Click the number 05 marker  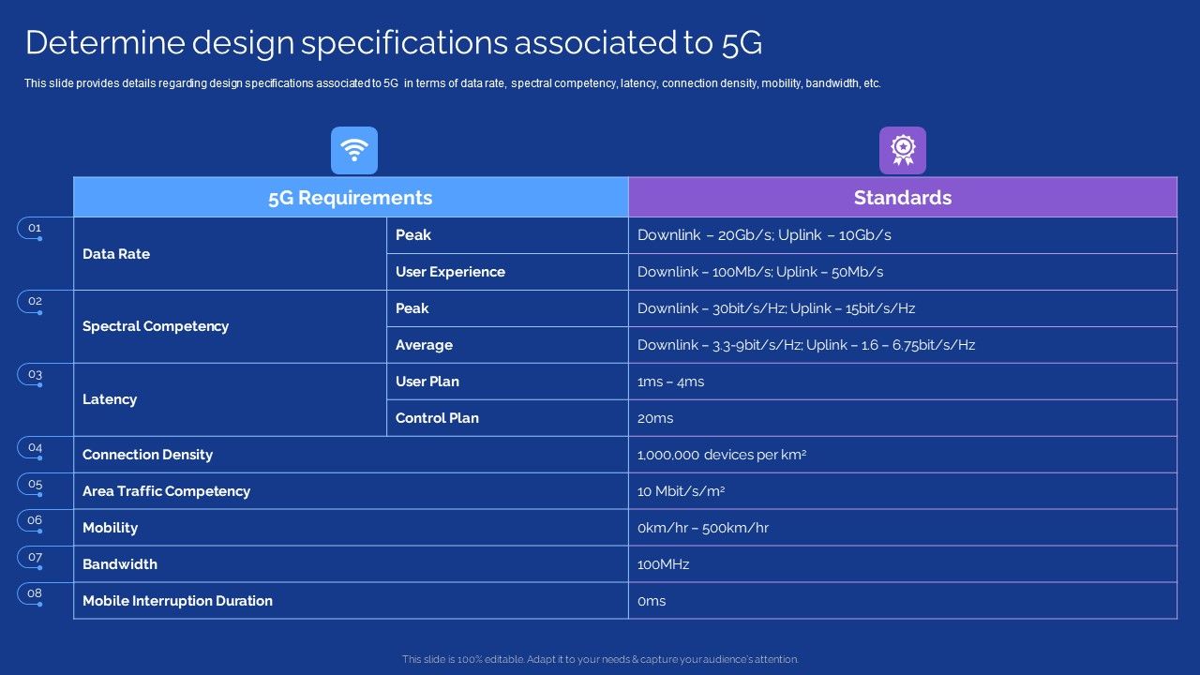click(35, 484)
